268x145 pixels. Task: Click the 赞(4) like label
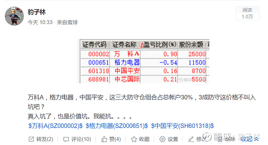click(x=115, y=139)
